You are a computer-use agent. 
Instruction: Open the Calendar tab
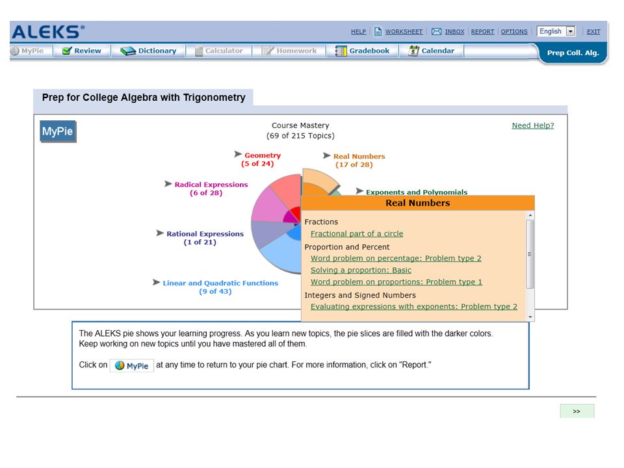coord(432,51)
